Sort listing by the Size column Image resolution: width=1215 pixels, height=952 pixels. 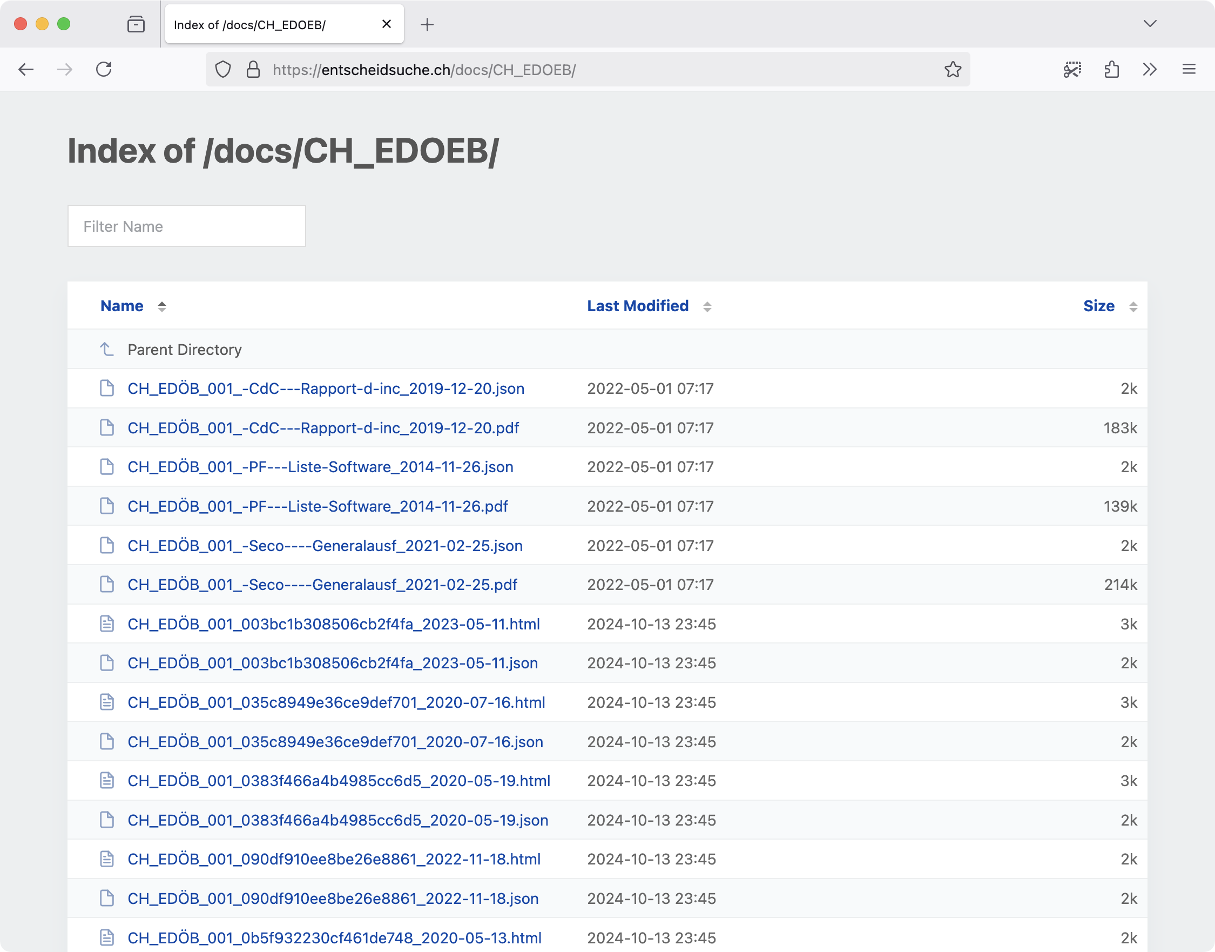(x=1098, y=306)
